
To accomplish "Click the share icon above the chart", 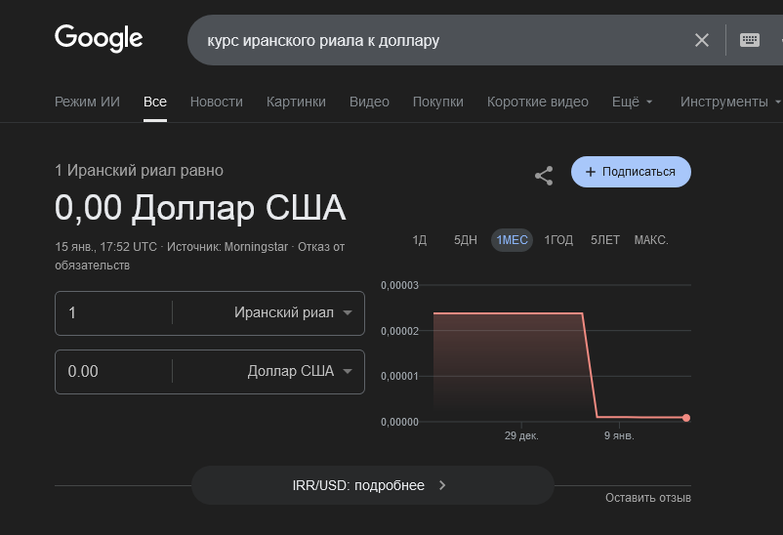I will (x=544, y=176).
